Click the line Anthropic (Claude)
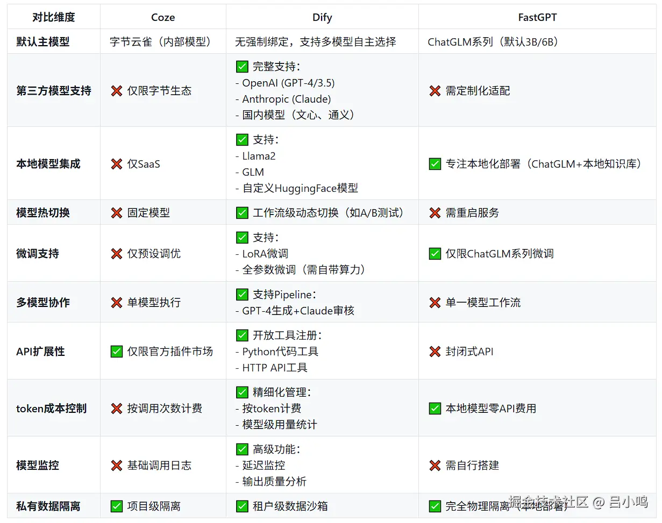This screenshot has height=523, width=662. pos(283,99)
